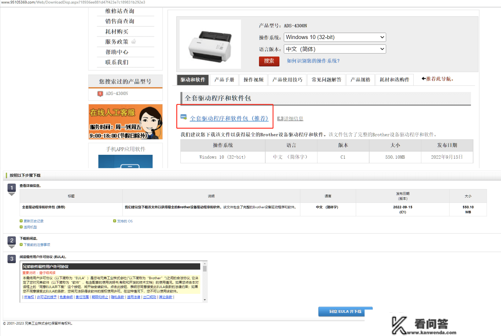Click the red number icon beside ADS-4300N
501x336 pixels.
(x=100, y=94)
